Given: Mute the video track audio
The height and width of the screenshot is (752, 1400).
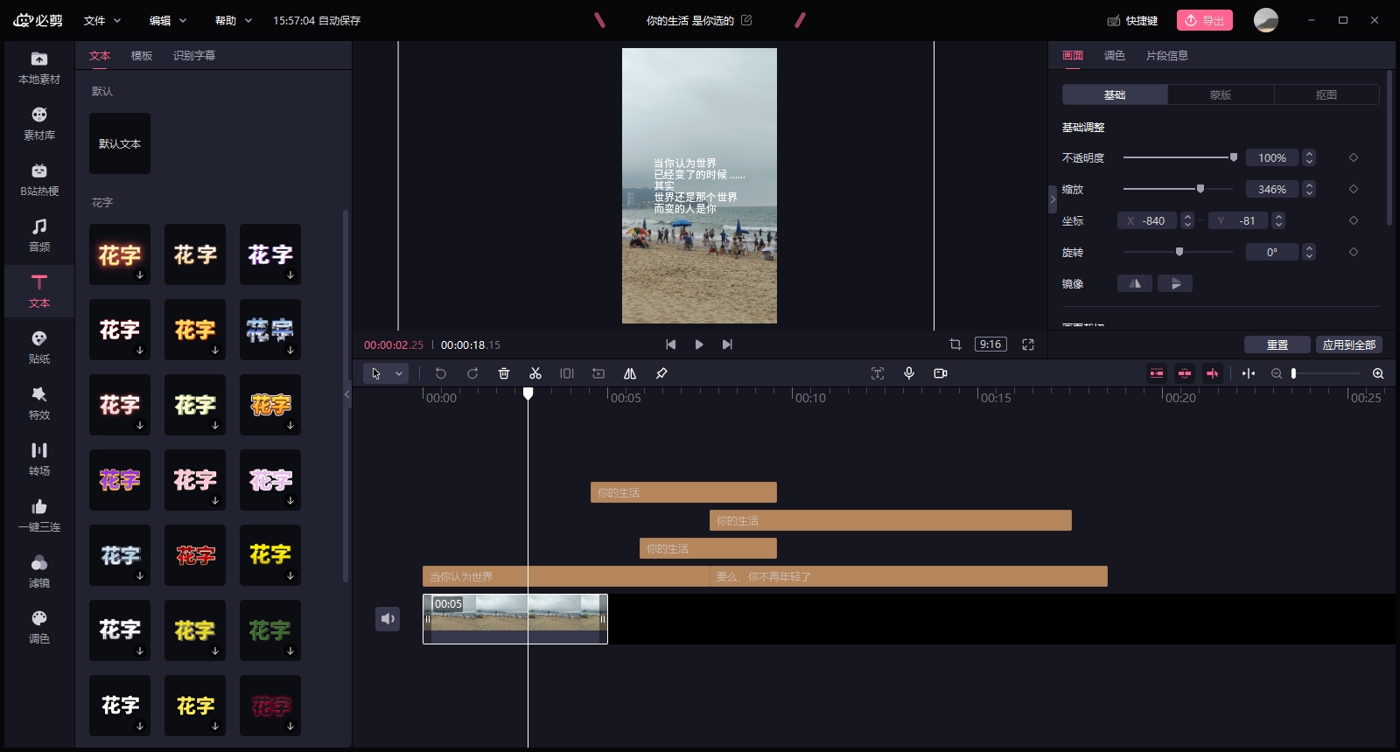Looking at the screenshot, I should (x=388, y=619).
